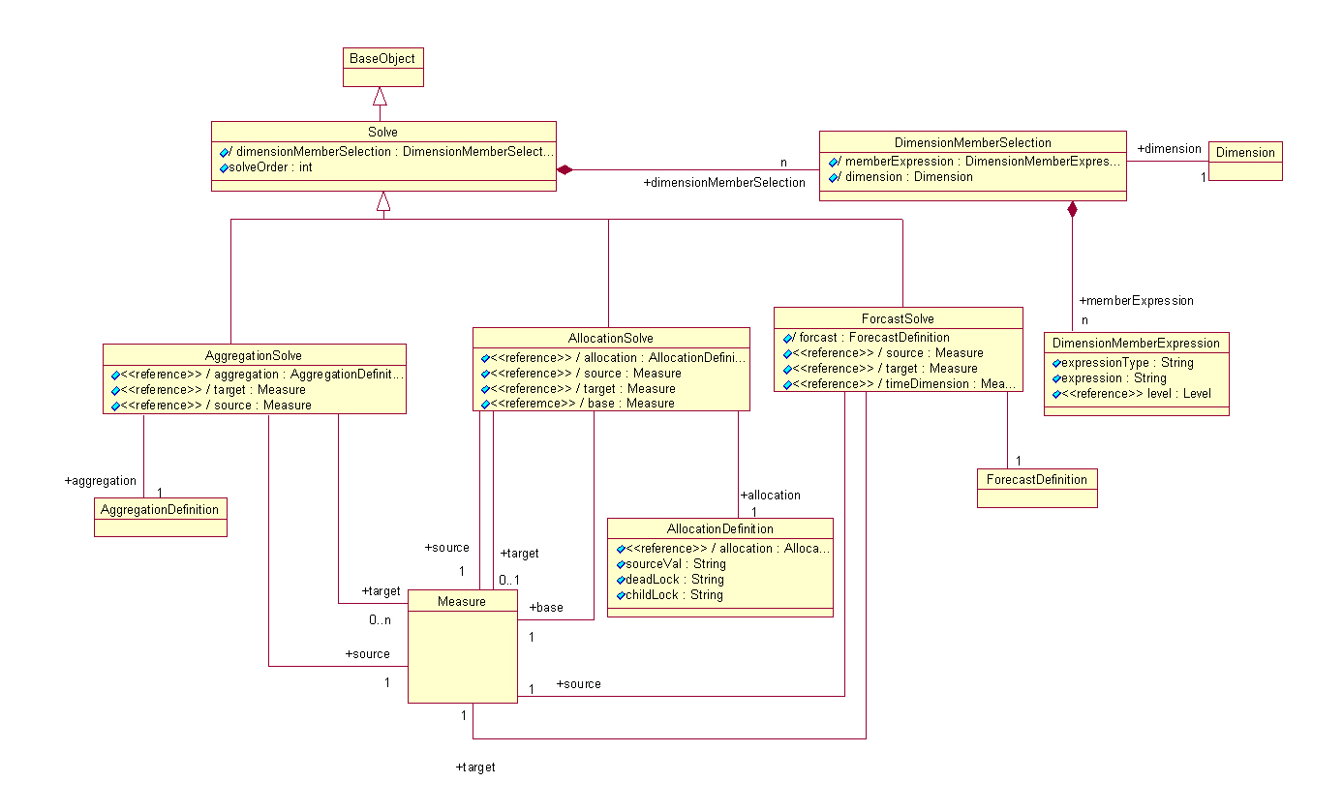1343x812 pixels.
Task: Select the icon next to allocation reference in AllocationSolve
Action: pos(483,357)
